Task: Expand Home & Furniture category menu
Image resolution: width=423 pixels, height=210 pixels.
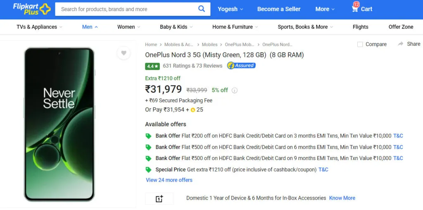Action: click(x=235, y=27)
